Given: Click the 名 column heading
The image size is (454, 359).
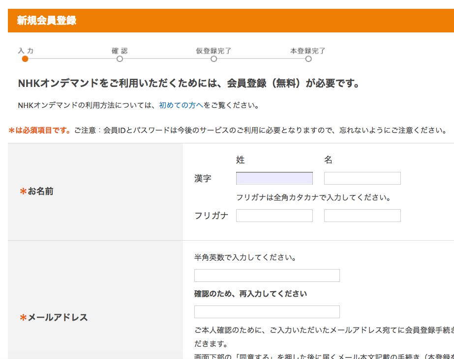Looking at the screenshot, I should [x=328, y=160].
